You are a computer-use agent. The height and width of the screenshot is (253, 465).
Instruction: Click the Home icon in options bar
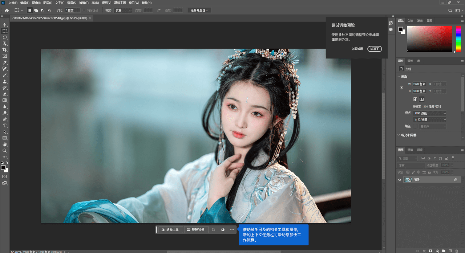7,11
